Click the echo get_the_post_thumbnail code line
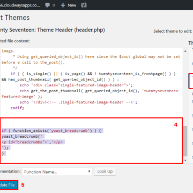The image size is (193, 193). coord(100,91)
